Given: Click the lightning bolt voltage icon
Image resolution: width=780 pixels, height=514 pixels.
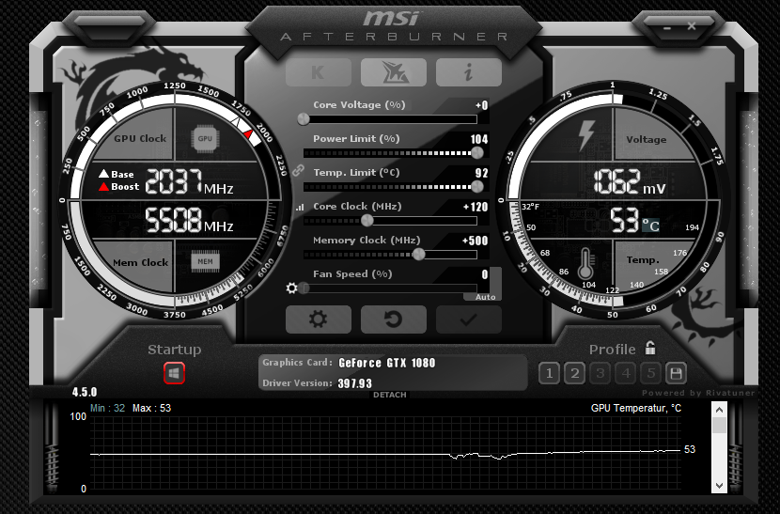Looking at the screenshot, I should coord(586,135).
